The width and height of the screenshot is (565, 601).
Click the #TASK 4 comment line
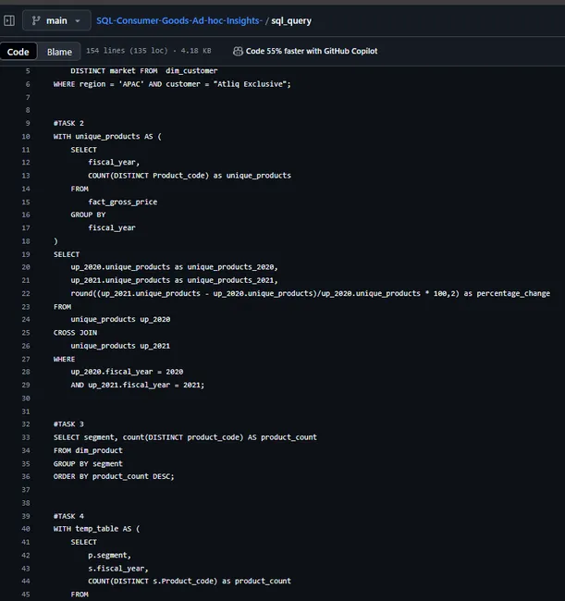pyautogui.click(x=68, y=516)
